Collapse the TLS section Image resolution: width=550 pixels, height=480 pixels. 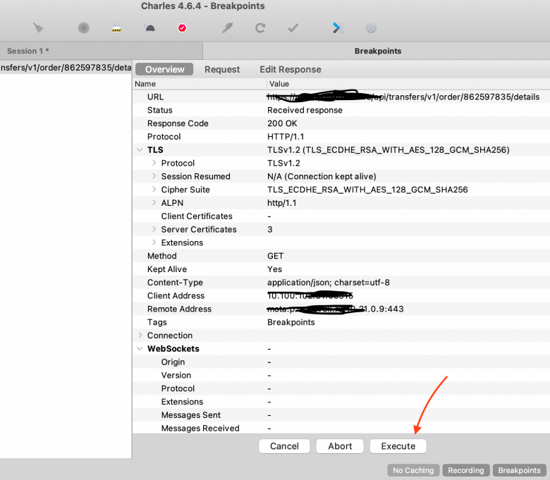(x=140, y=149)
